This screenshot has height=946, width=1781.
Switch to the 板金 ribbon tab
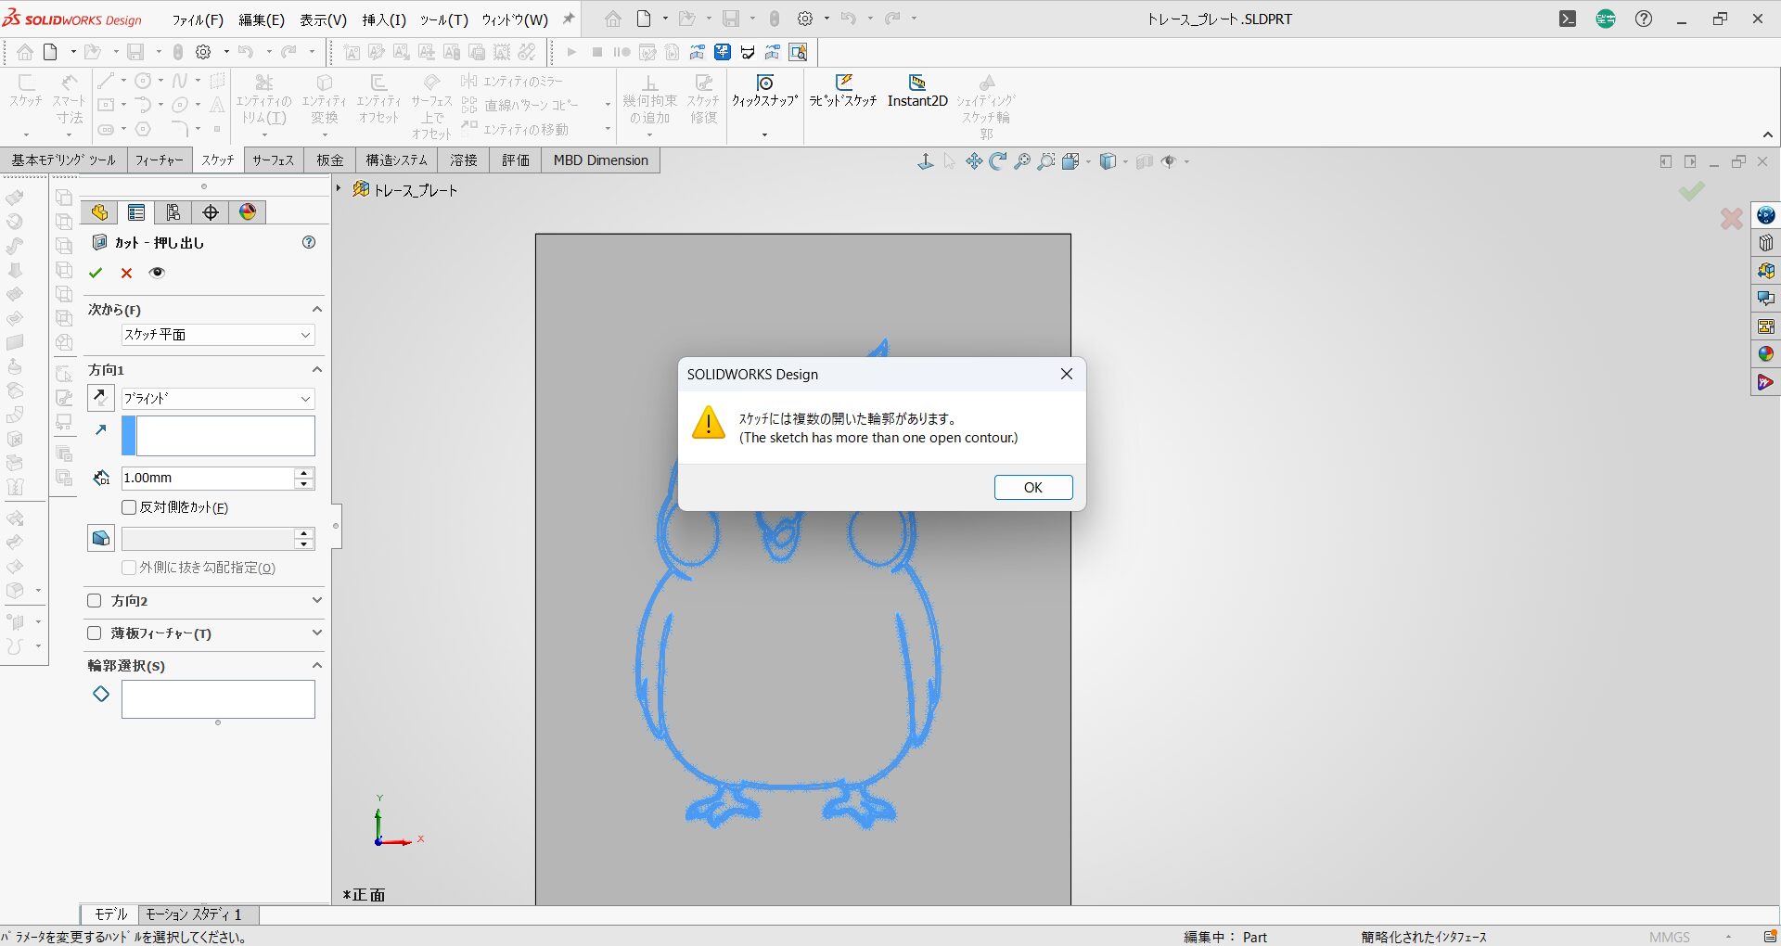click(x=330, y=160)
